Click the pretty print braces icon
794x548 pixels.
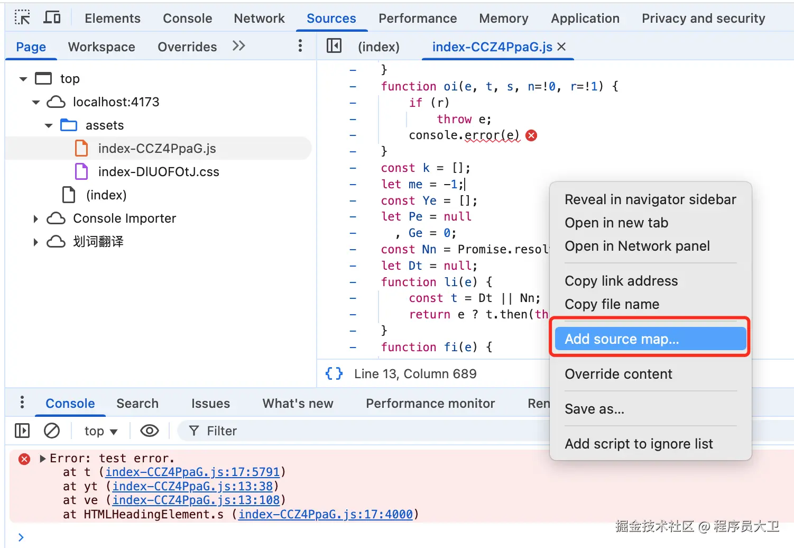click(334, 374)
